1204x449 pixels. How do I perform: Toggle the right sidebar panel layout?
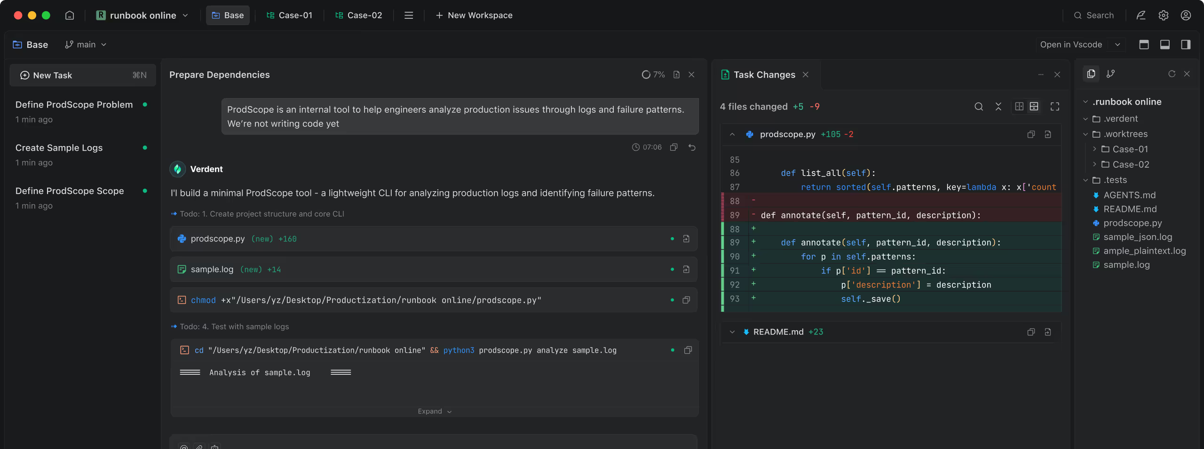point(1185,45)
